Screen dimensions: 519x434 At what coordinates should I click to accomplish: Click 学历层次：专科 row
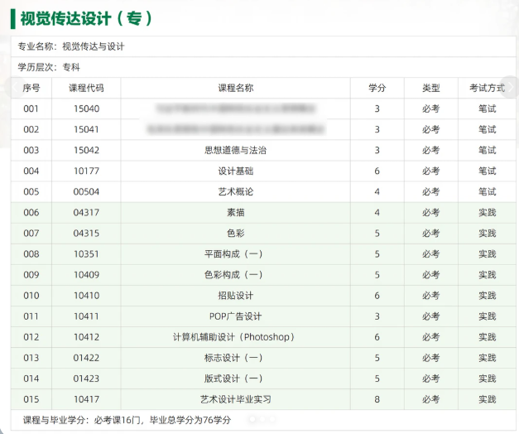click(x=263, y=67)
